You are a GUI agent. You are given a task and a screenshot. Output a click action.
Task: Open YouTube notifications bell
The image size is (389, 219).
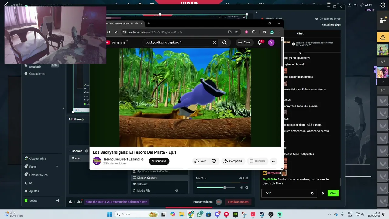260,43
